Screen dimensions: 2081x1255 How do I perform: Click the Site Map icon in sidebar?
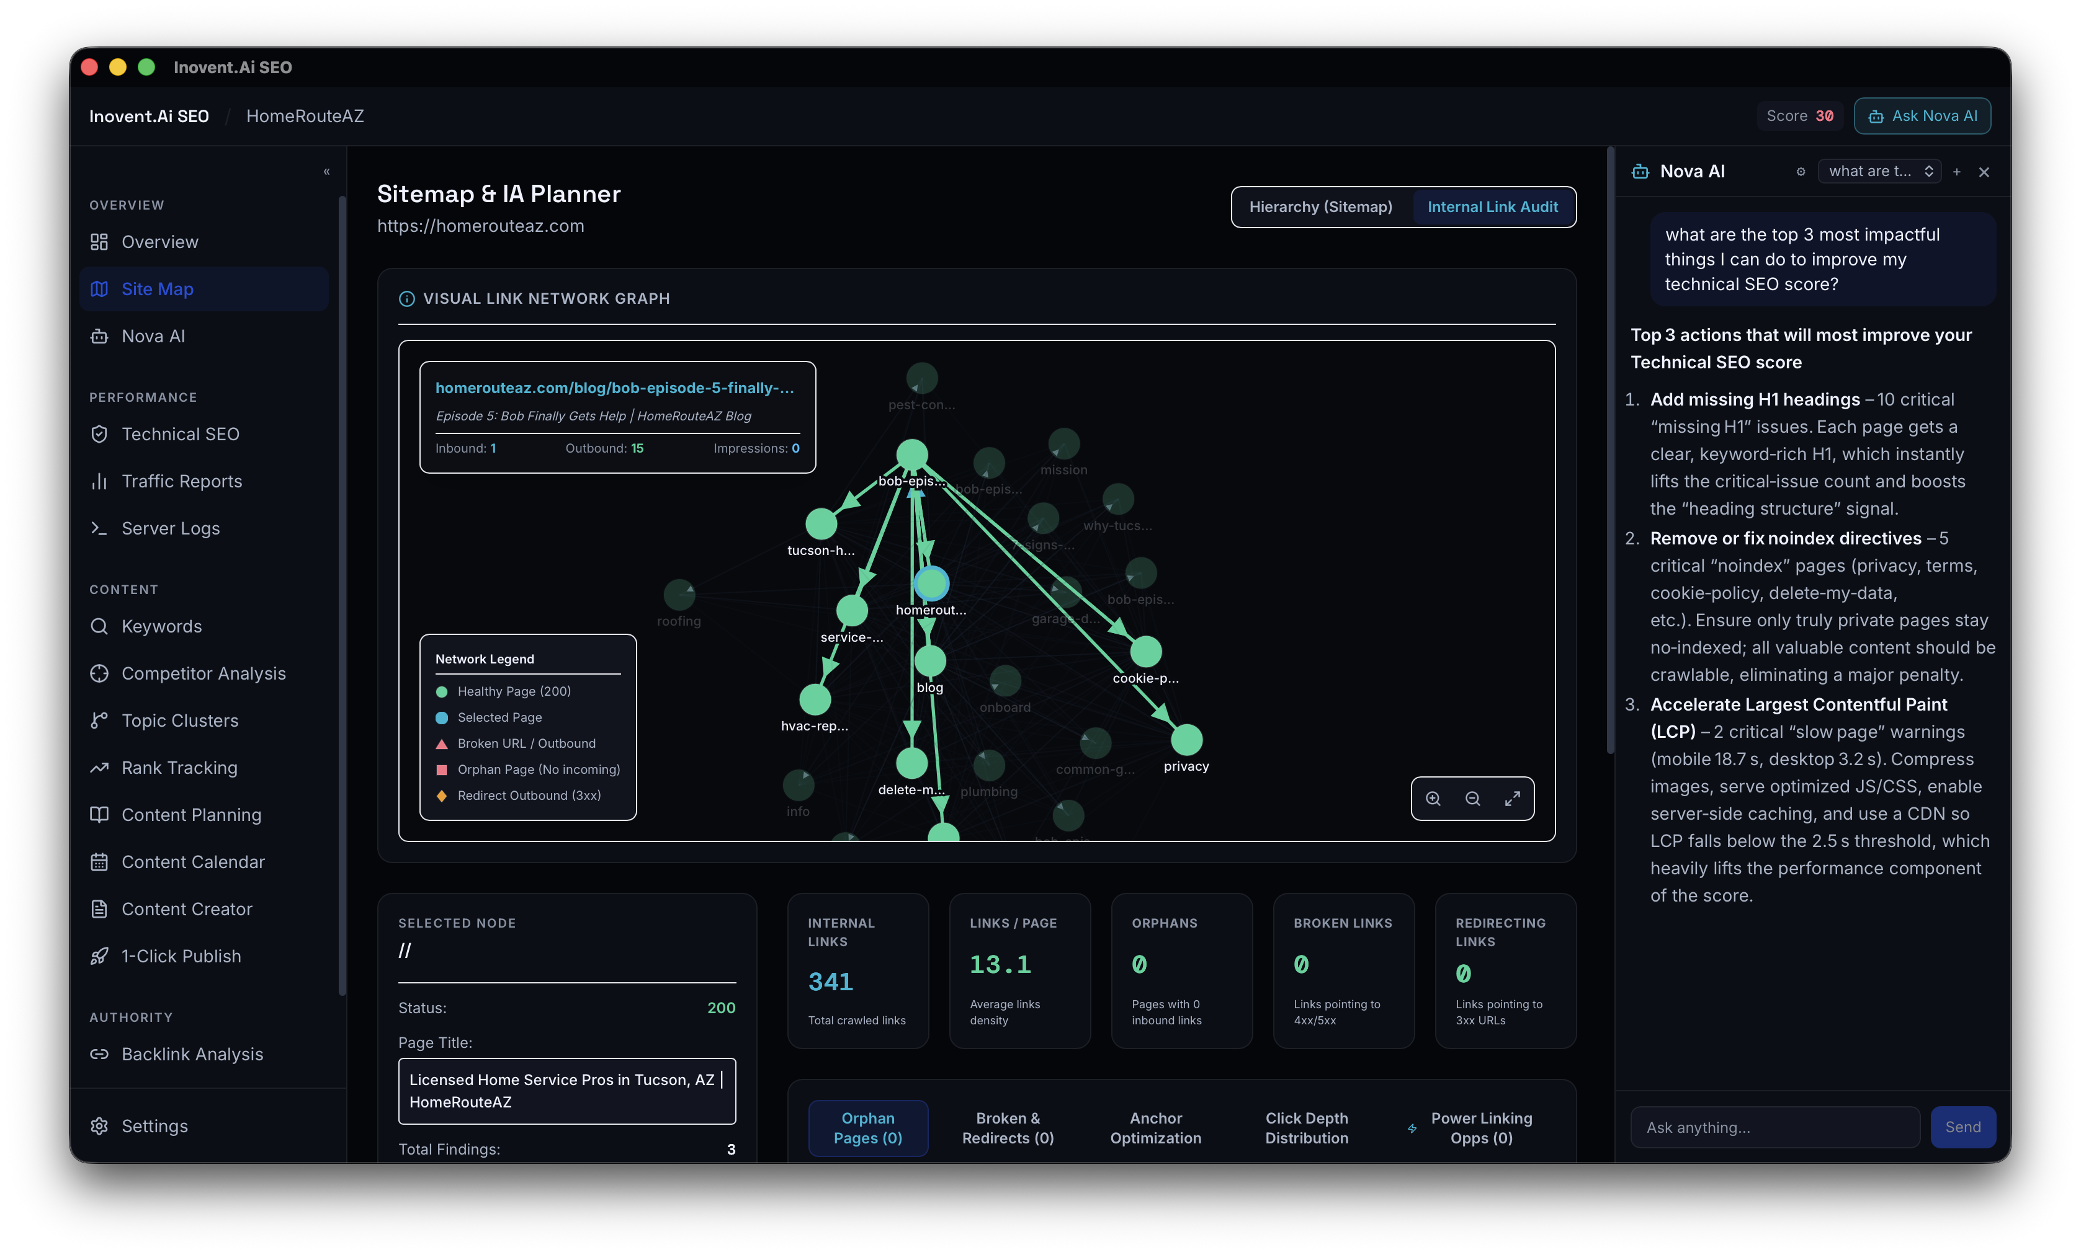point(99,289)
